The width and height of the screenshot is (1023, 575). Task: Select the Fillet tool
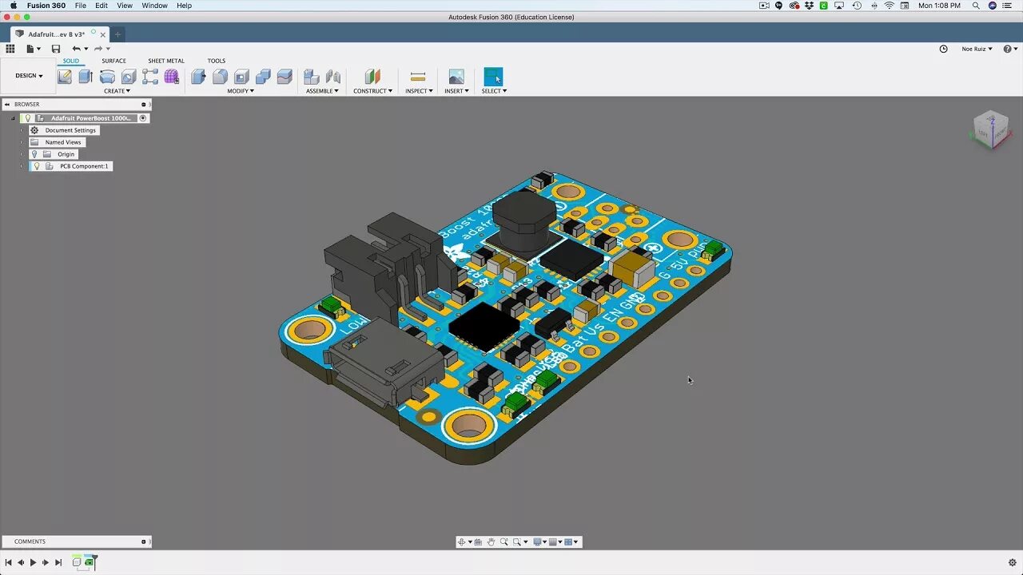tap(220, 77)
